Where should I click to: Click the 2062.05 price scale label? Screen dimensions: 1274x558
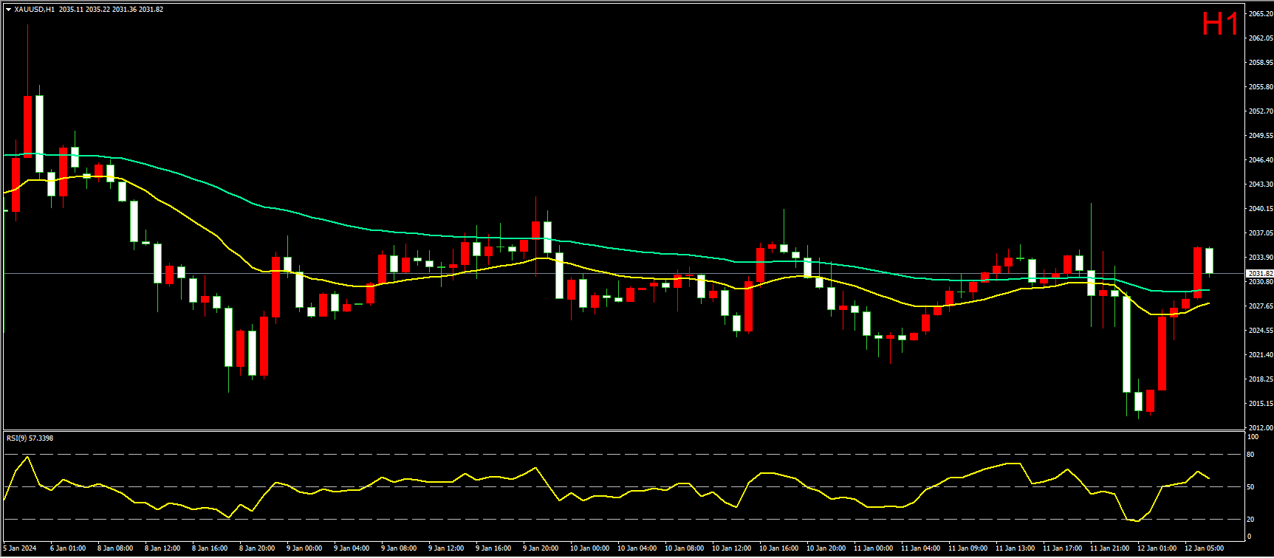pyautogui.click(x=1261, y=38)
